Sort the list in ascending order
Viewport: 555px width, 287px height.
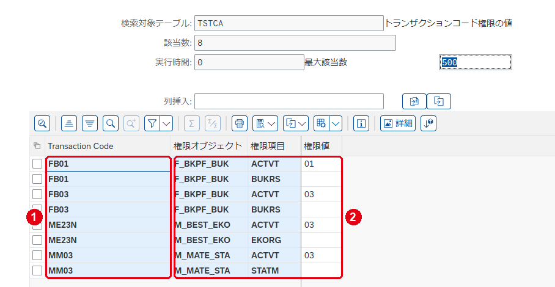click(x=69, y=123)
